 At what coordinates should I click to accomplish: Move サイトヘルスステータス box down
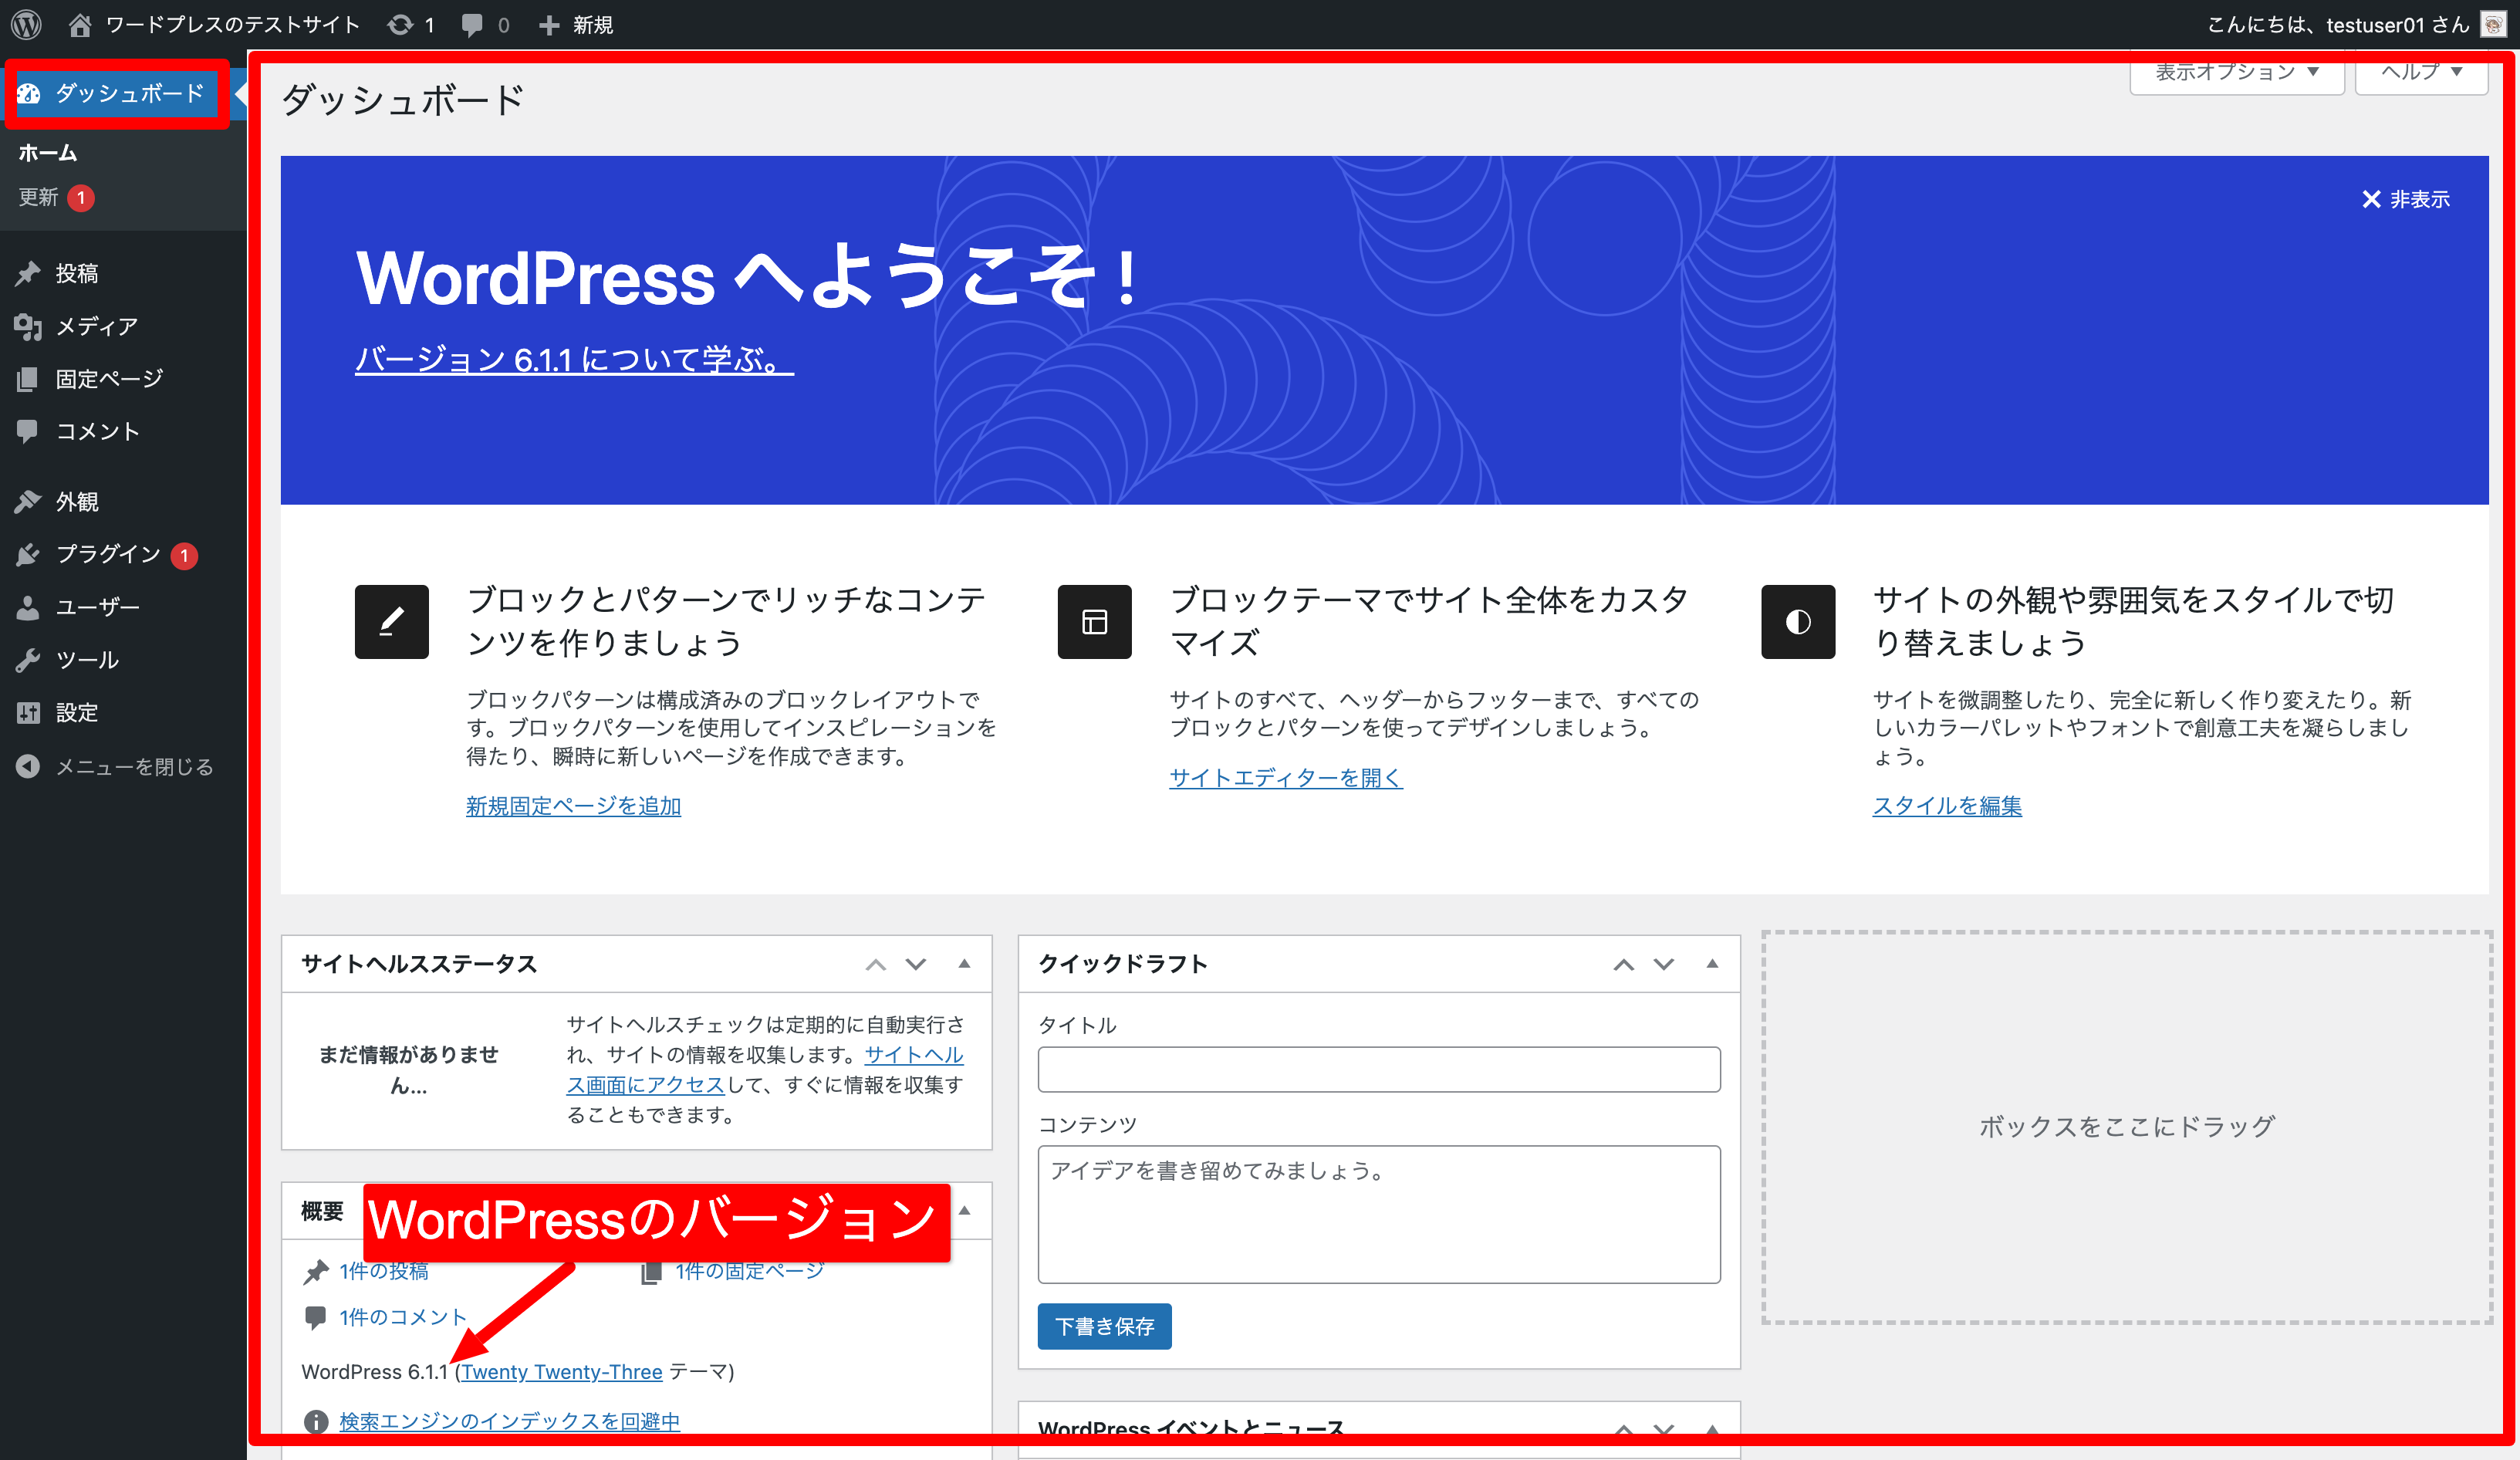tap(915, 964)
